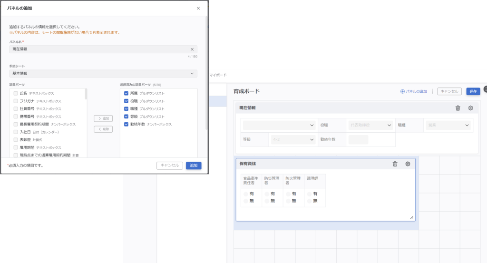
Task: Click trash icon on 保有資格 panel
Action: click(395, 164)
